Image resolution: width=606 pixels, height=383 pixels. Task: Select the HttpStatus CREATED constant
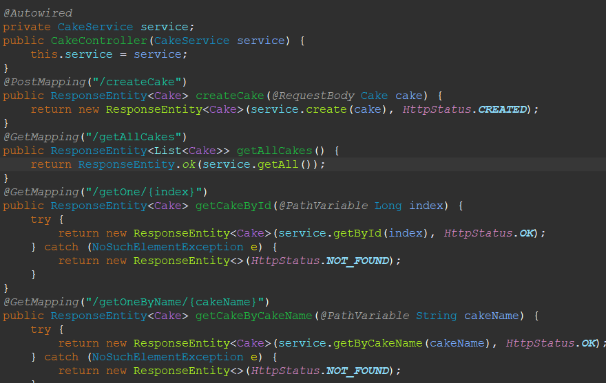503,109
